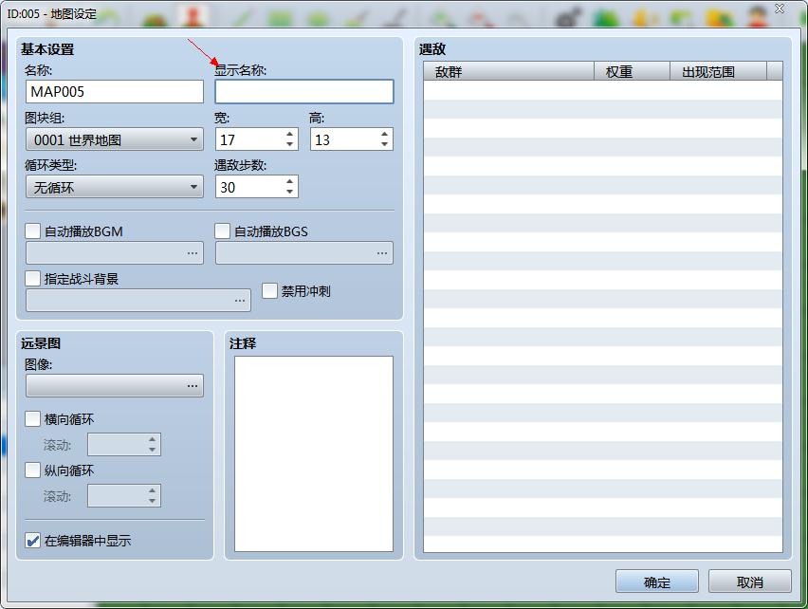Confirm with the 确定 button

coord(657,581)
